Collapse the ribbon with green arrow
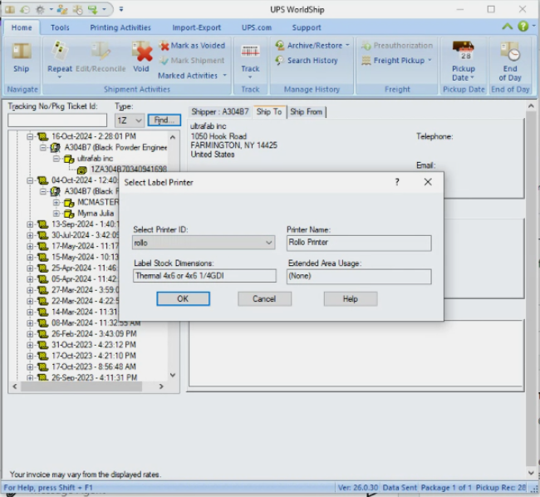The width and height of the screenshot is (540, 497). click(x=508, y=26)
